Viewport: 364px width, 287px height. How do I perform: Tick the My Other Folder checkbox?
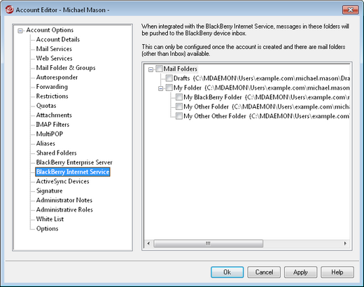pos(179,106)
